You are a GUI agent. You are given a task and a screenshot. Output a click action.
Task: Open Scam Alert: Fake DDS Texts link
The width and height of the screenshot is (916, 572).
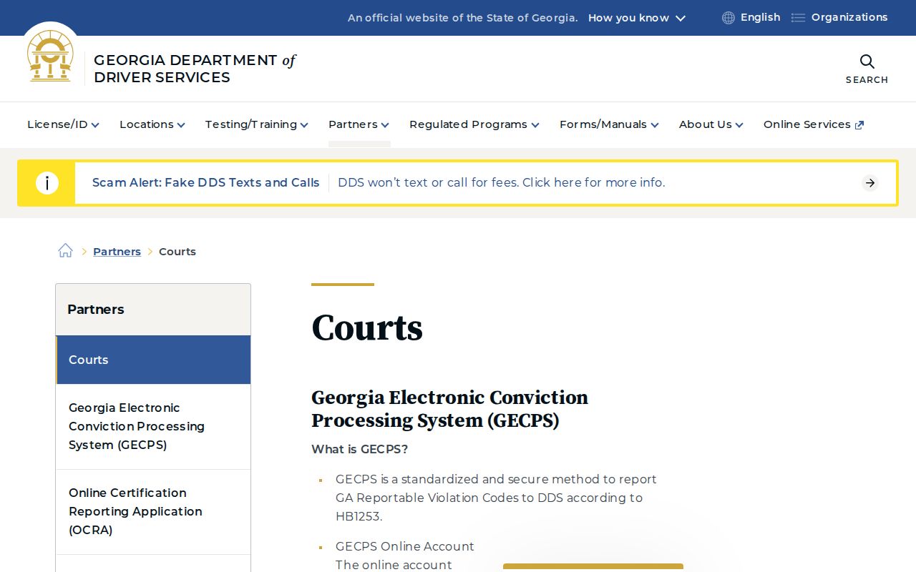click(x=206, y=182)
